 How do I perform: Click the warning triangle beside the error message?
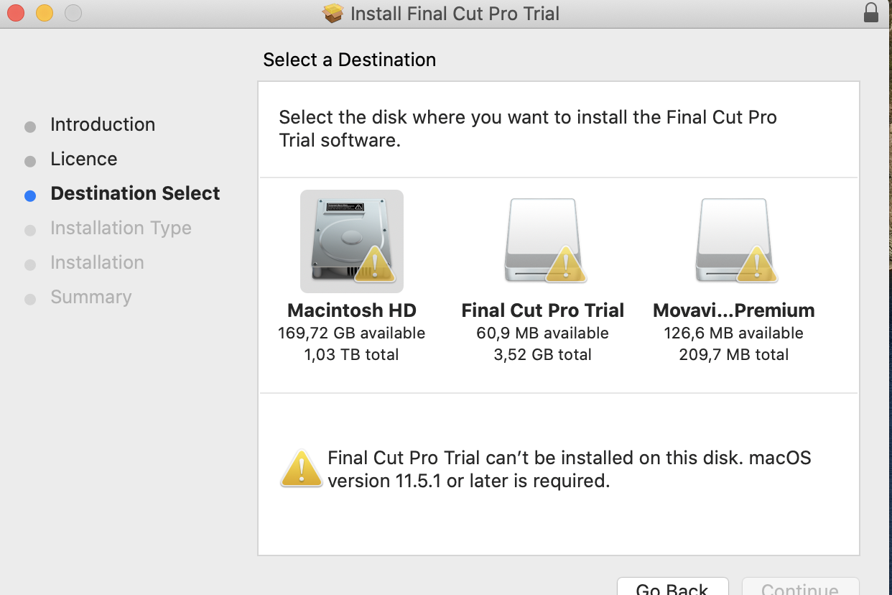pos(302,469)
